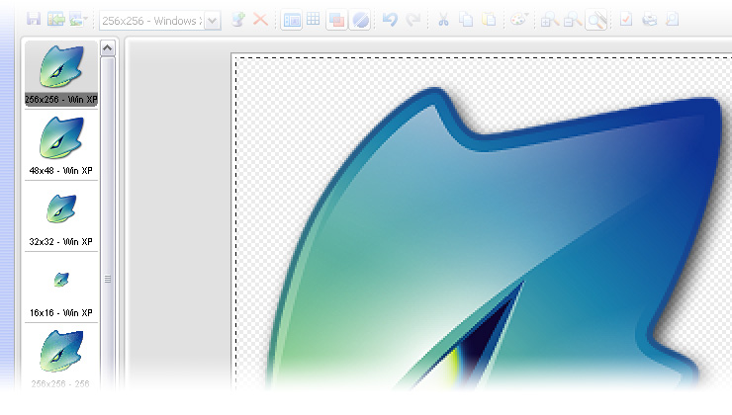732x415 pixels.
Task: Click the Save floppy disk icon
Action: click(34, 20)
